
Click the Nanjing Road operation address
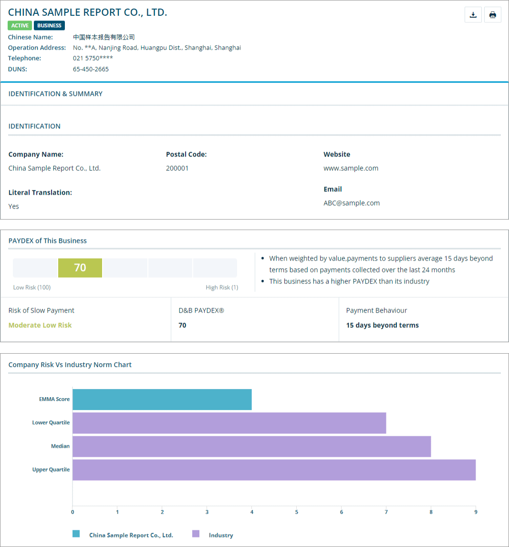157,47
